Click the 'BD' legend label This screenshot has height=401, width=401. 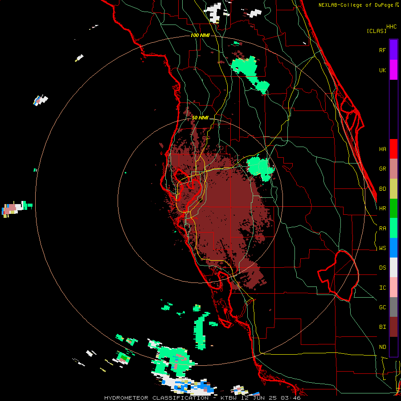[x=382, y=189]
